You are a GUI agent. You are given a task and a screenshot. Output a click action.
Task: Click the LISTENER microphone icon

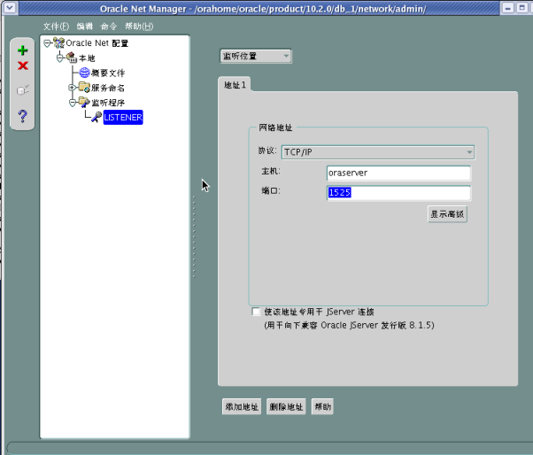point(97,117)
